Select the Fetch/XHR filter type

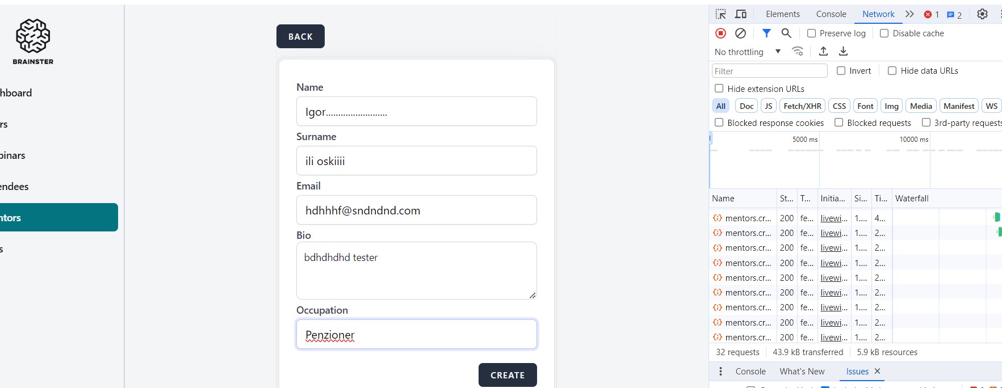802,106
